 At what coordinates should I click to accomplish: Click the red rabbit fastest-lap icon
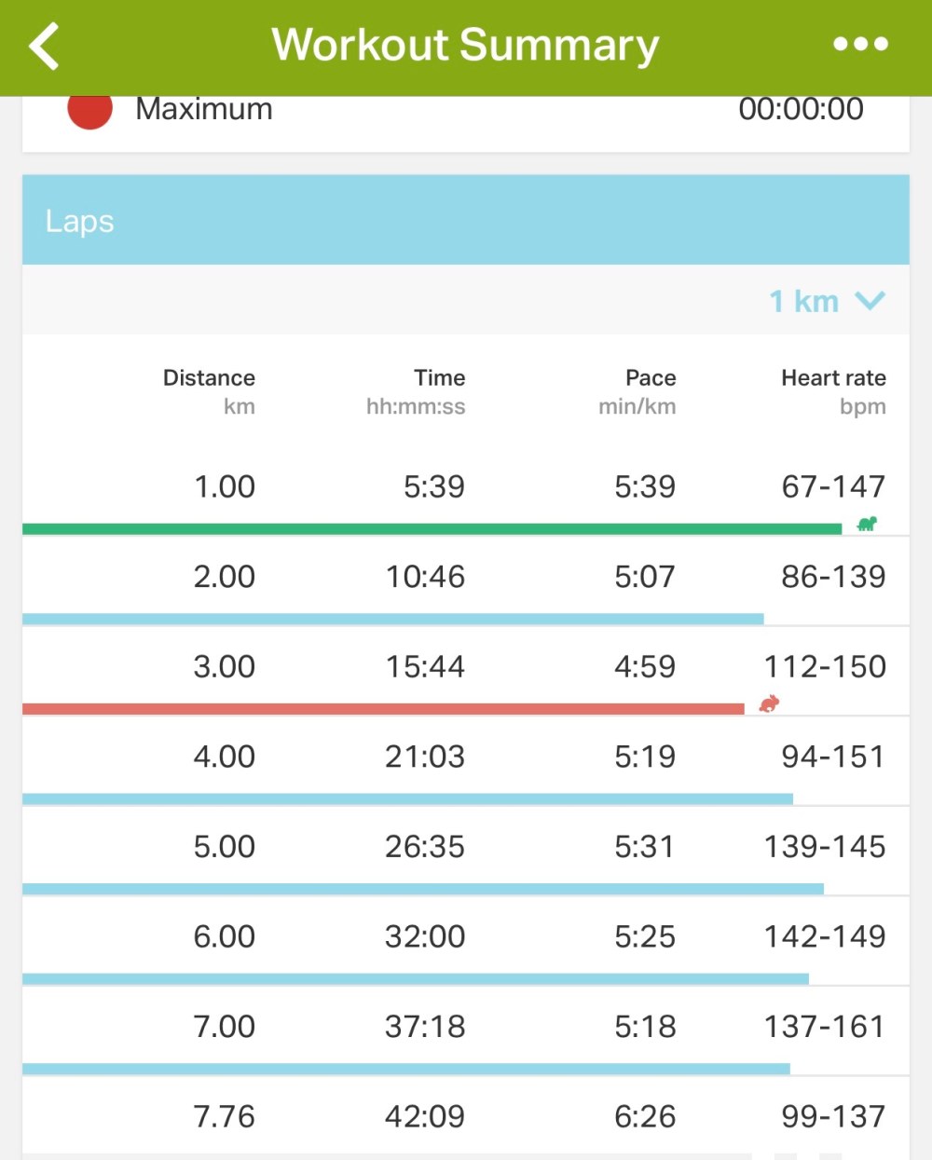click(x=769, y=704)
